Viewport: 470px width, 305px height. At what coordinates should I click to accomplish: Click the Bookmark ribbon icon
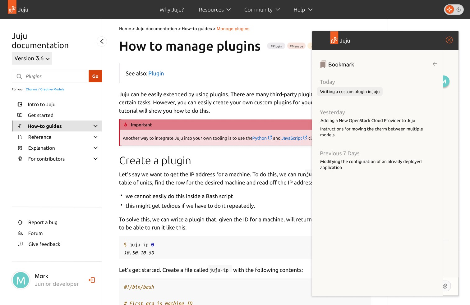coord(323,64)
